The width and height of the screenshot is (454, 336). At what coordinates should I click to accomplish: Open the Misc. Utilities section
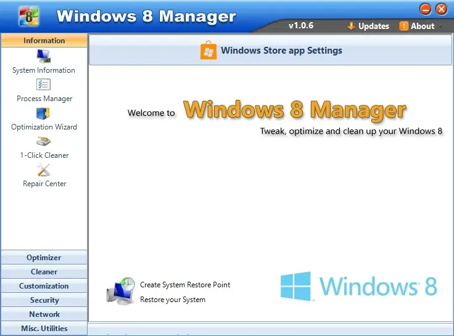click(44, 329)
